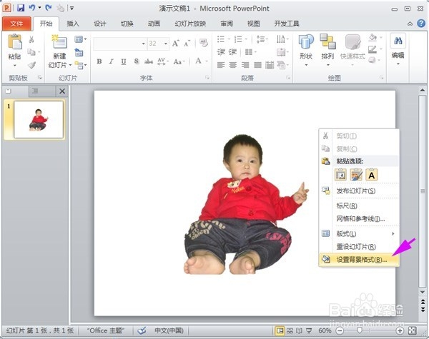The width and height of the screenshot is (429, 339).
Task: Click Keep Text Only paste option
Action: click(371, 175)
